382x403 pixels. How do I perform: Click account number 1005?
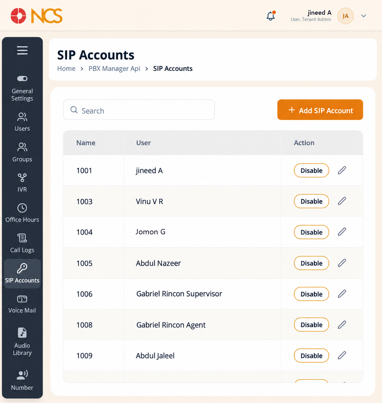[x=84, y=263]
